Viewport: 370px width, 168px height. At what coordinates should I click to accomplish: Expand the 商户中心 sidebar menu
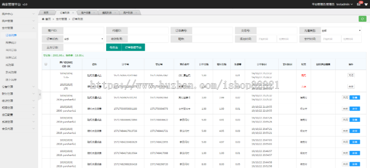18,14
